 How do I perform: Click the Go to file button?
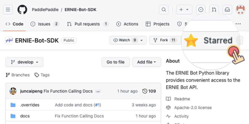116,62
